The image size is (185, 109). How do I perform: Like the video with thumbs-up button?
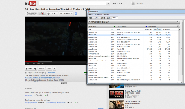point(29,68)
